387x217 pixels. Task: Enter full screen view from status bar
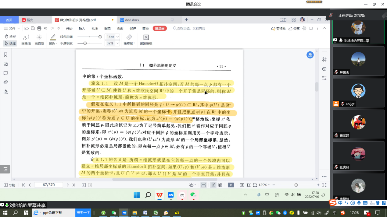tap(324, 185)
